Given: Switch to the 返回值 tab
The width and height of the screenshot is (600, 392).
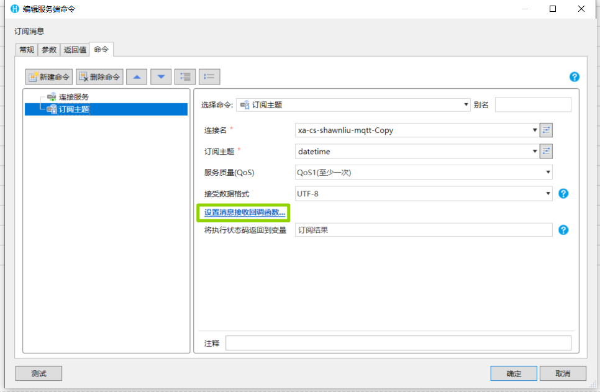Looking at the screenshot, I should (75, 50).
